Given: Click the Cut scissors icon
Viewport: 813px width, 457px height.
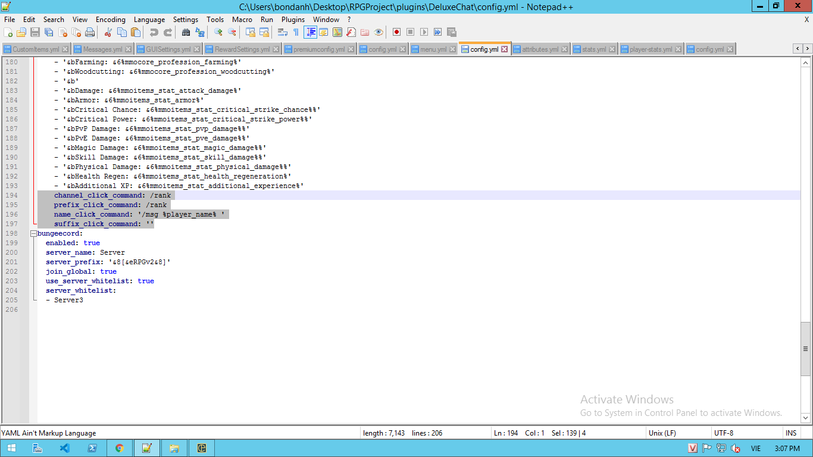Looking at the screenshot, I should click(108, 32).
